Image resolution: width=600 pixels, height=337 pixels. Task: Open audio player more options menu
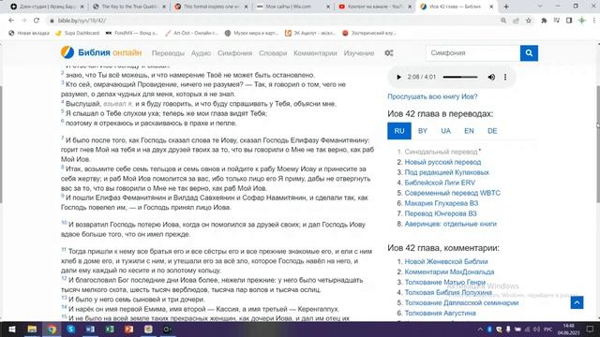click(505, 77)
